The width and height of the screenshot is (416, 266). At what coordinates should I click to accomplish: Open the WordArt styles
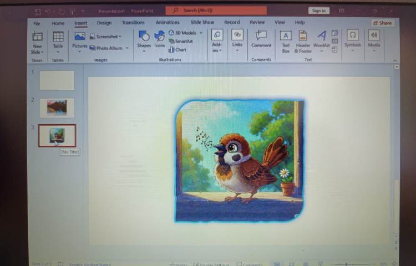[321, 38]
